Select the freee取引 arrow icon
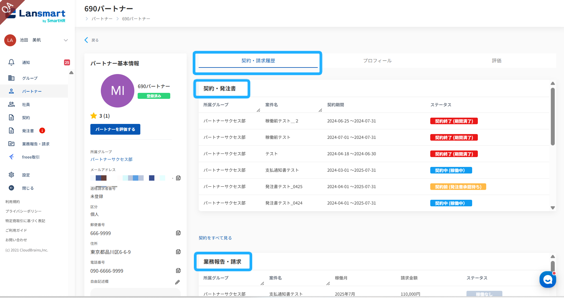Screen dimensions: 564x298 (x=11, y=157)
